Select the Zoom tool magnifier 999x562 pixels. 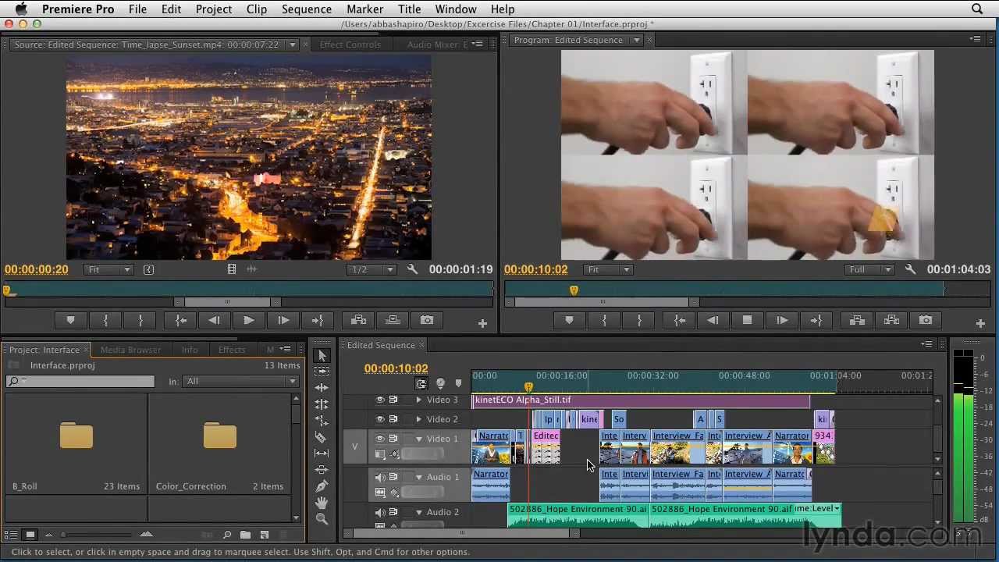(322, 519)
